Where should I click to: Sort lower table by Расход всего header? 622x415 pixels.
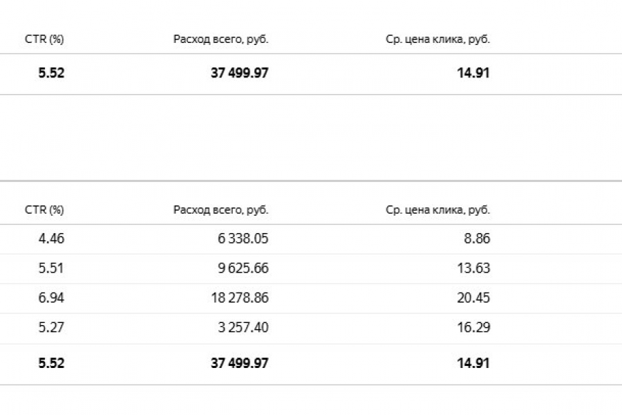click(x=220, y=210)
